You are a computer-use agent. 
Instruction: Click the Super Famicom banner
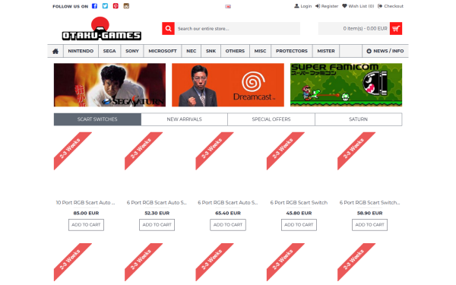tap(346, 85)
